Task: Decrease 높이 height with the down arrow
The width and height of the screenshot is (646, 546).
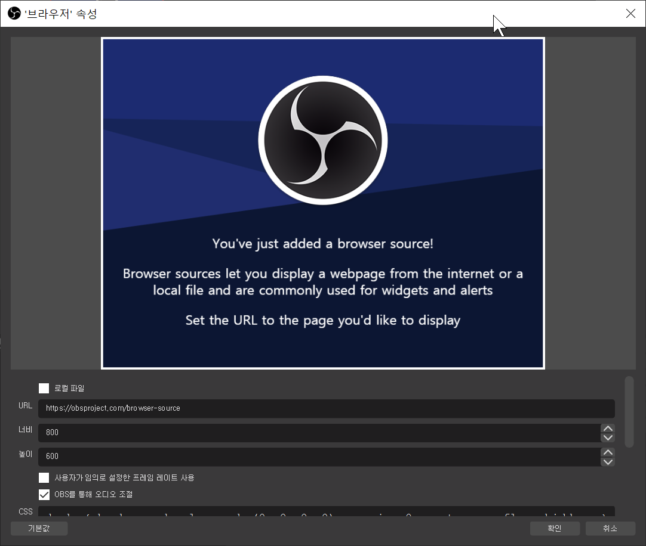Action: click(x=608, y=461)
